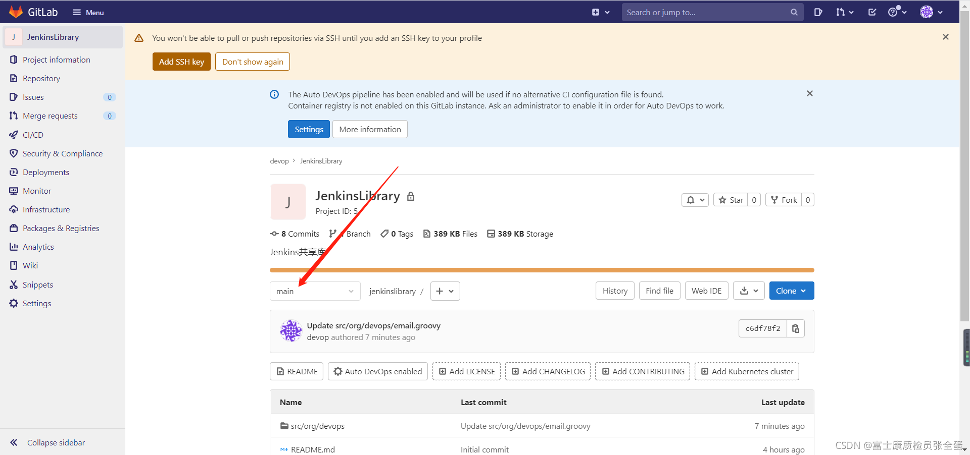Click the Snippets scissors icon in sidebar
Viewport: 970px width, 455px height.
pos(14,285)
